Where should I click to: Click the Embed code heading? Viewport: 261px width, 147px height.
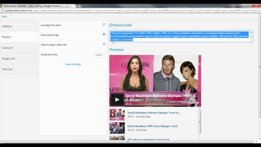(121, 25)
